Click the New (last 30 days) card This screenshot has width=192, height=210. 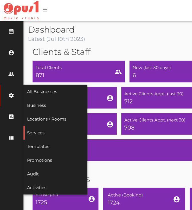[x=160, y=71]
